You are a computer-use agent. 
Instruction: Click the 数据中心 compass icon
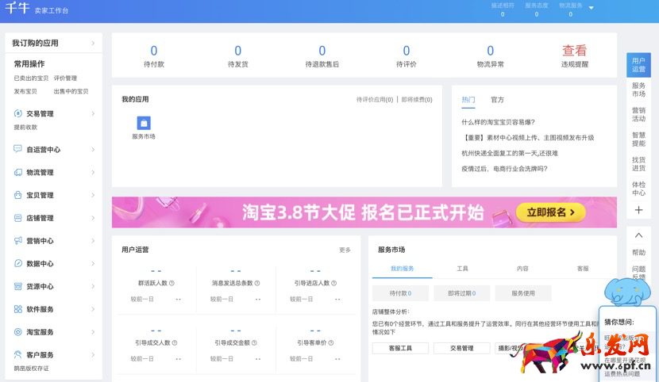tap(17, 263)
